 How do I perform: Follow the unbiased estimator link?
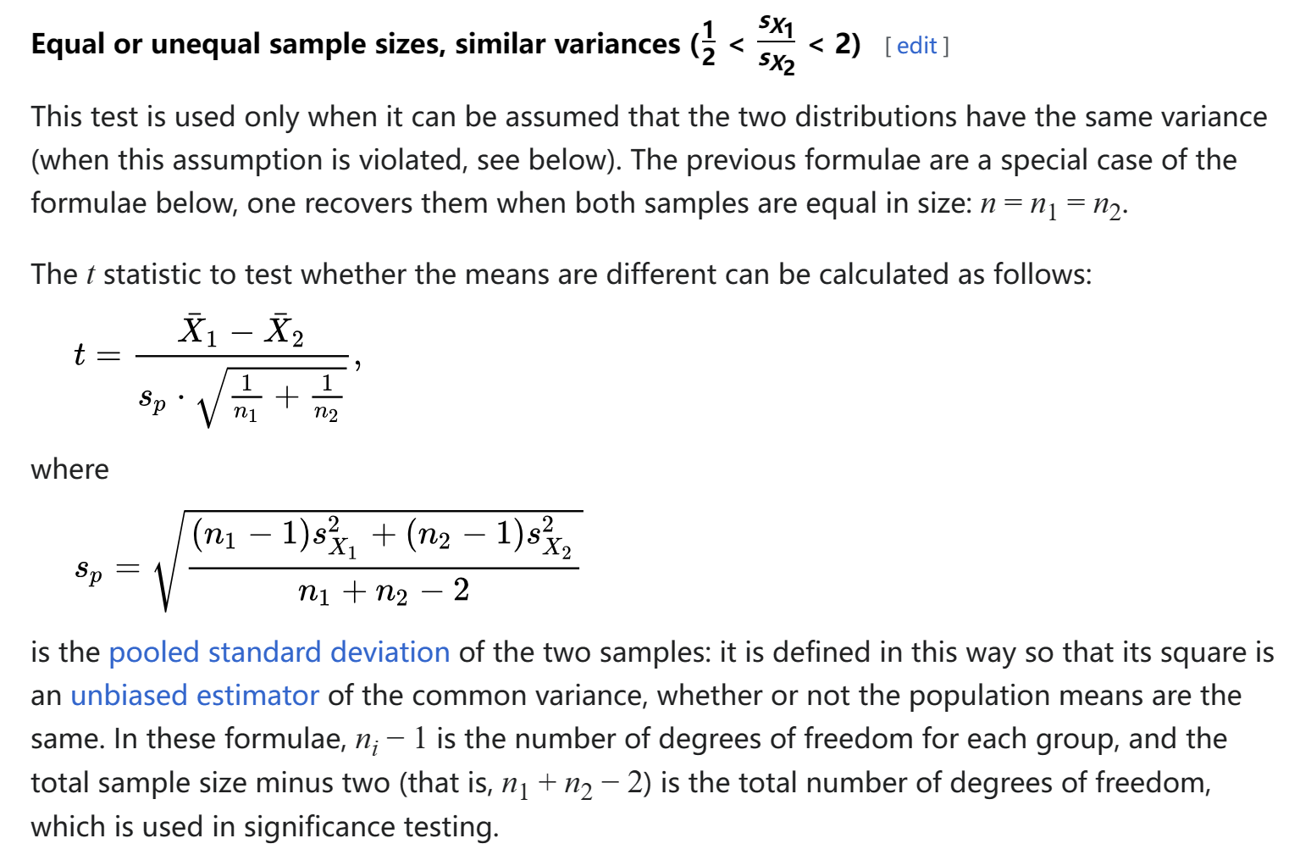click(x=194, y=695)
